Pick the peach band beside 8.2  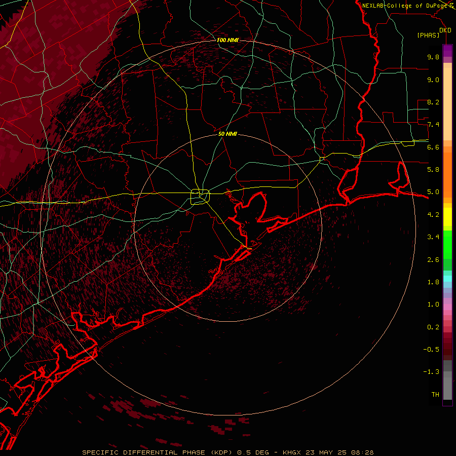pos(447,105)
